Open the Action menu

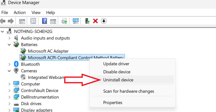pyautogui.click(x=20, y=13)
